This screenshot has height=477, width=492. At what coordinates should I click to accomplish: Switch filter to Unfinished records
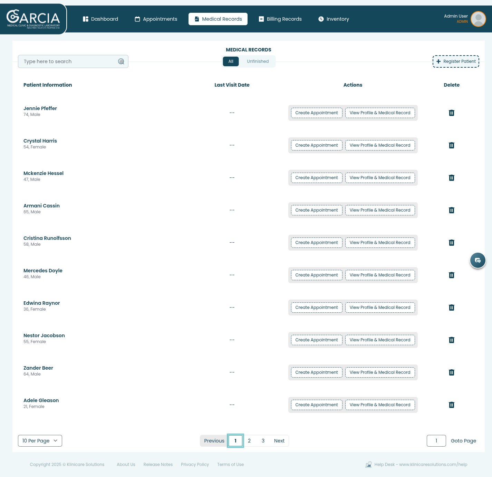[258, 61]
